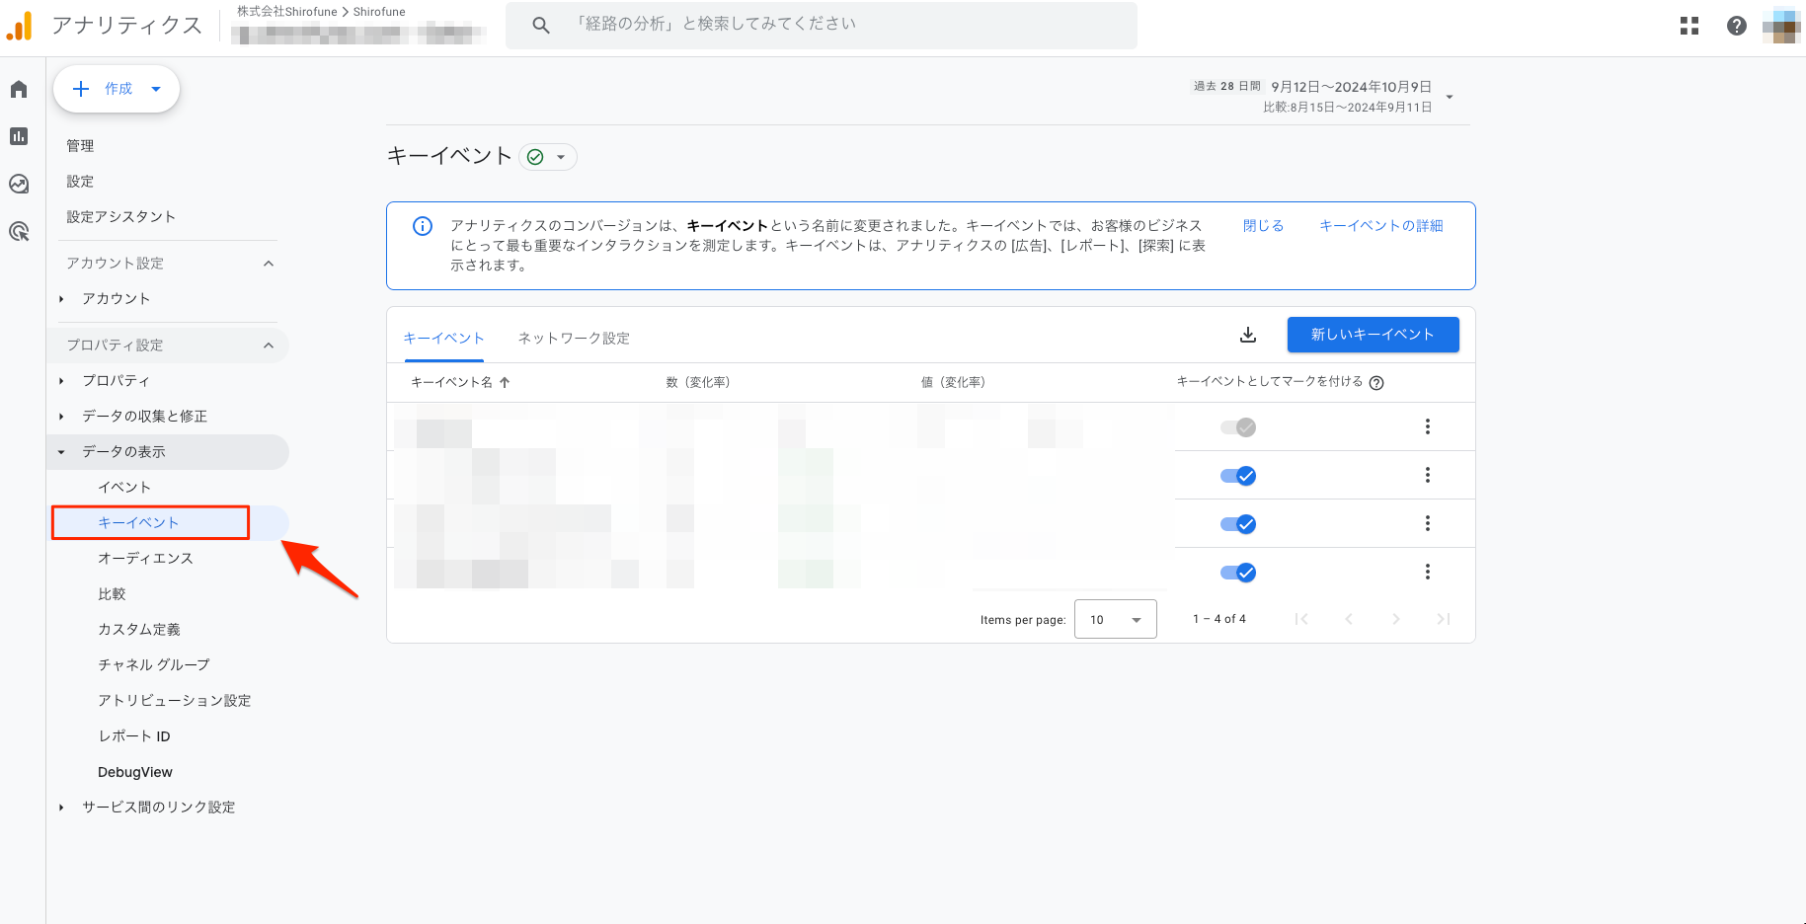Open the Home icon in left rail
This screenshot has width=1806, height=924.
pos(19,90)
